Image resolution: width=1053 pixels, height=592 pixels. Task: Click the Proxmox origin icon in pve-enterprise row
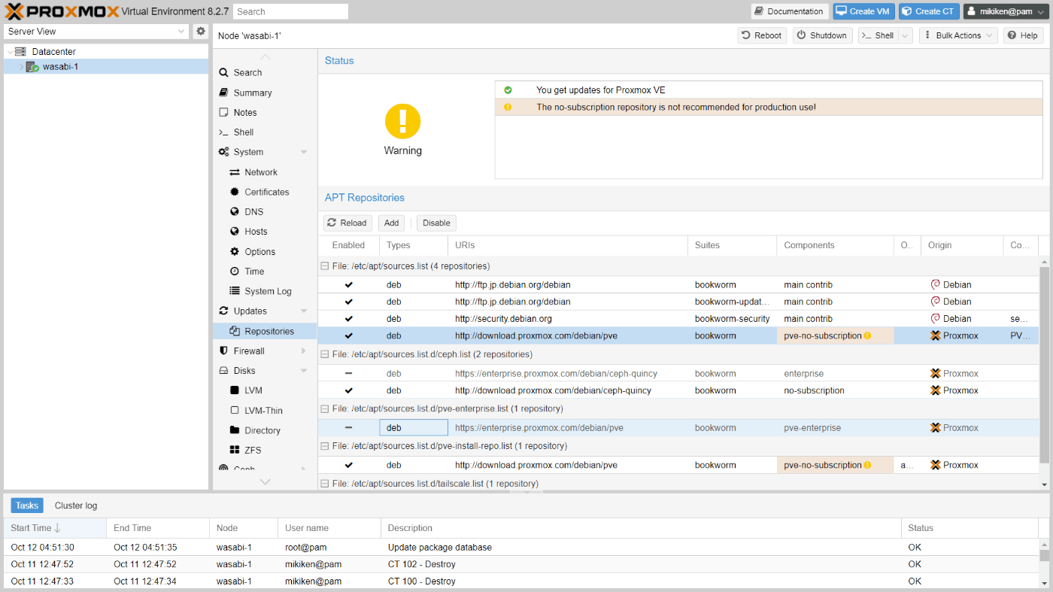[x=936, y=428]
